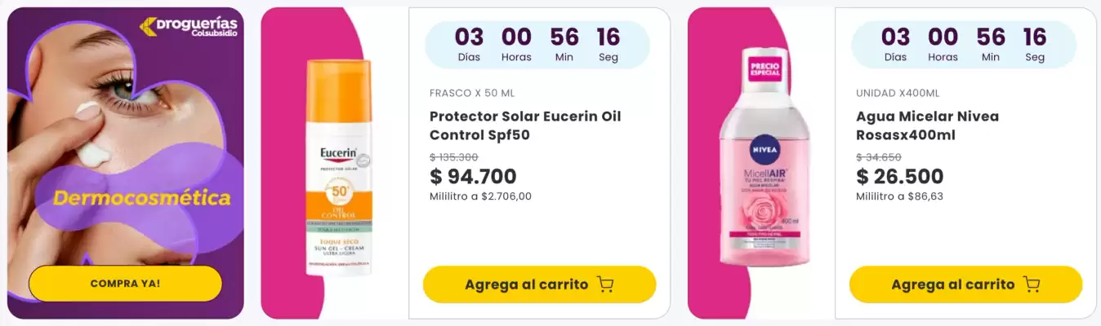Click the FRASCO X 50 ML label
1101x326 pixels.
pyautogui.click(x=472, y=93)
